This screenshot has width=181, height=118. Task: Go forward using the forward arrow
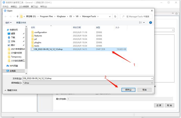(x=10, y=17)
